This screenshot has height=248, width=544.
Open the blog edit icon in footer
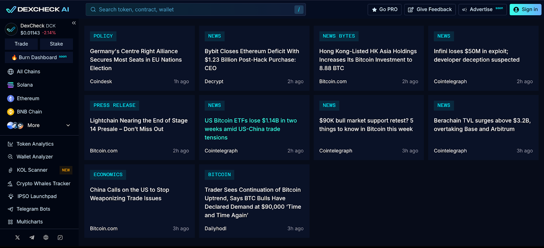[x=60, y=237]
